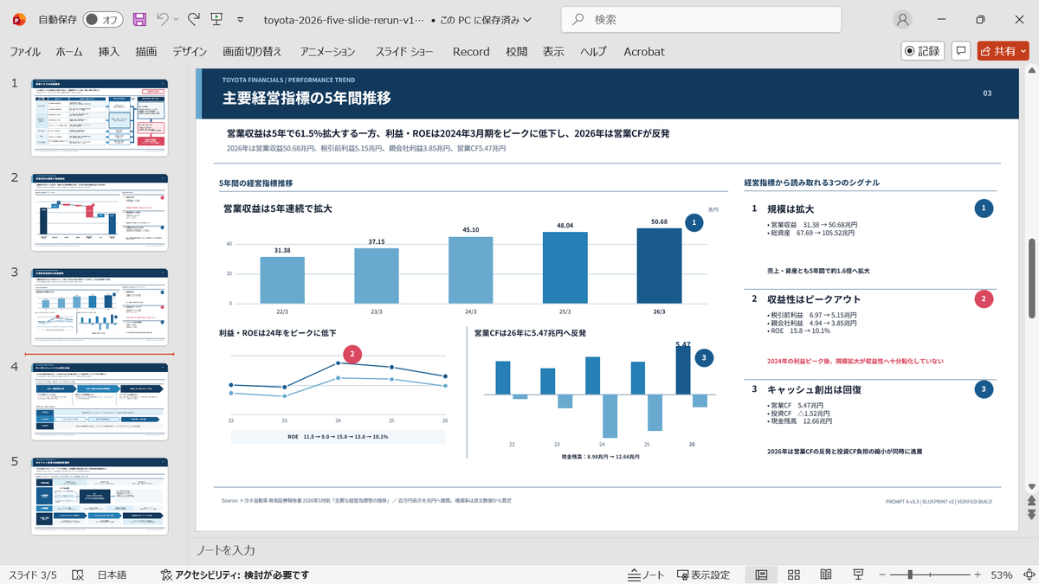
Task: Click the Source footnote text on slide
Action: (x=367, y=500)
